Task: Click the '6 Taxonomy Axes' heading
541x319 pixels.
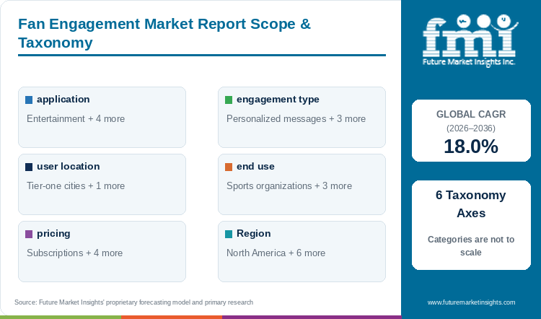Action: point(471,204)
